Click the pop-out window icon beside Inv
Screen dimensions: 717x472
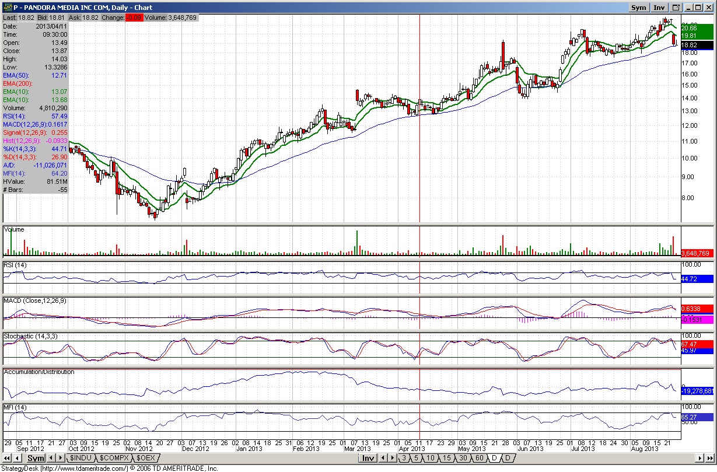pos(676,8)
